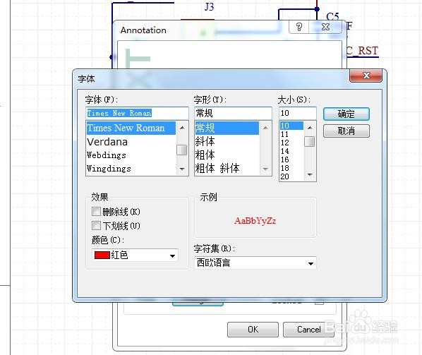The image size is (422, 355).
Task: Select size 18 in the size list
Action: (291, 168)
